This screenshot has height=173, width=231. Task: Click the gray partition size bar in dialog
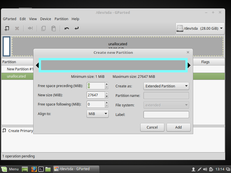click(113, 65)
